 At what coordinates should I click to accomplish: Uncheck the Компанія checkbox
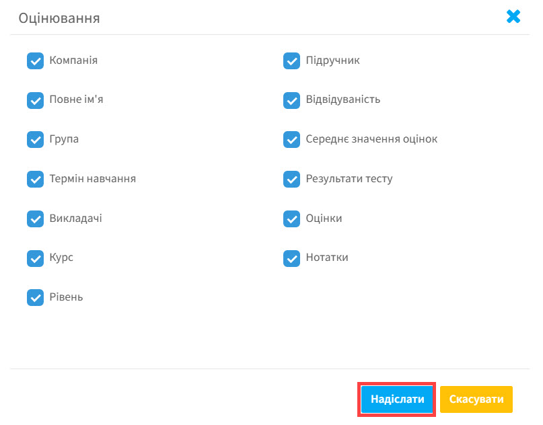tap(35, 61)
